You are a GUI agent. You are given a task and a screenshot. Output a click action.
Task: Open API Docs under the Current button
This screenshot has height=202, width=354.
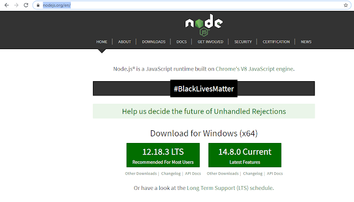(x=275, y=174)
